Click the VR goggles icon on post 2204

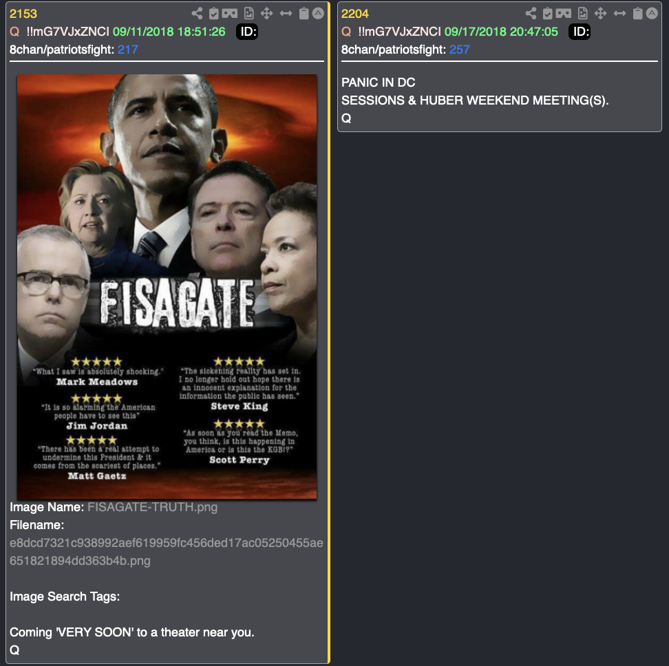(563, 14)
